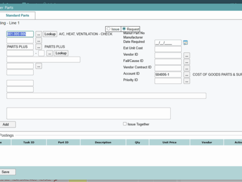Open the Priority ID browse ellipsis button
The height and width of the screenshot is (182, 242).
pyautogui.click(x=186, y=81)
